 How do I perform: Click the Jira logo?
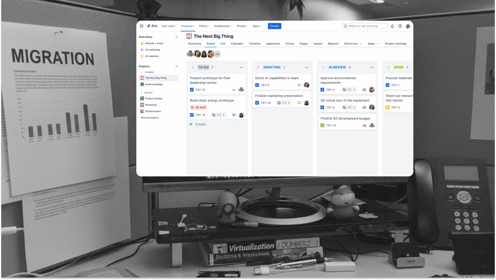coord(152,26)
